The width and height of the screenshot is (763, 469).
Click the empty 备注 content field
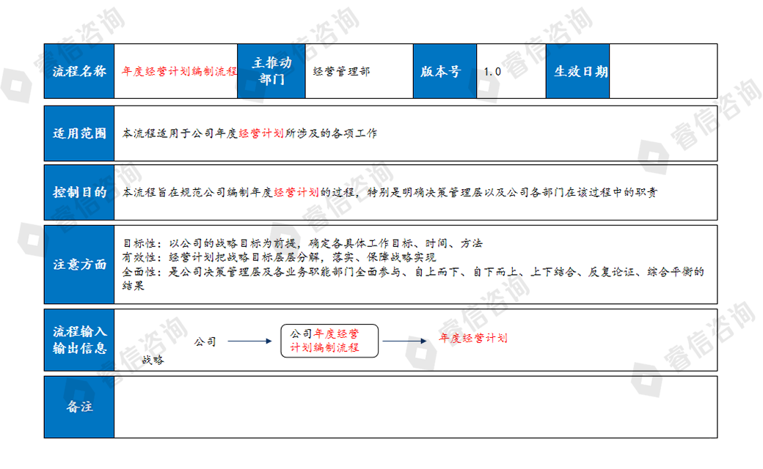[x=415, y=407]
